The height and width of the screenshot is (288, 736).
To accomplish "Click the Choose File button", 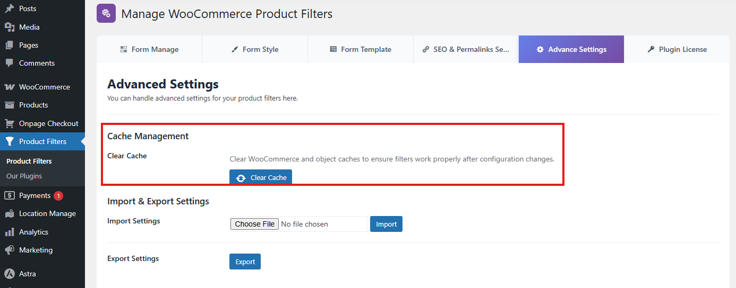I will pyautogui.click(x=254, y=224).
